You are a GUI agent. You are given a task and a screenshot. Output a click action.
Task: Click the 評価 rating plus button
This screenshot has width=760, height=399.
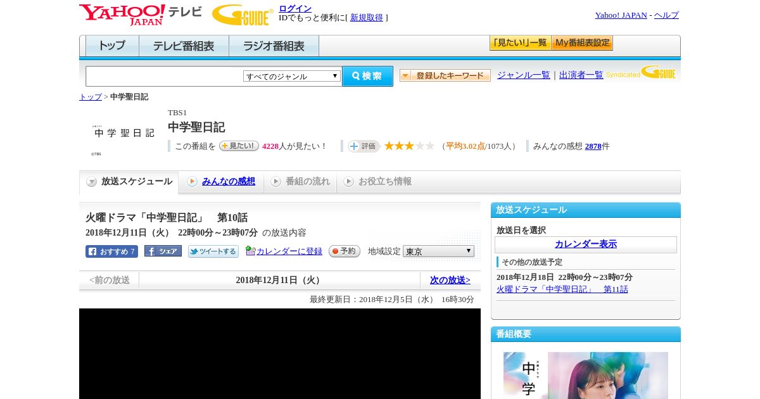364,146
